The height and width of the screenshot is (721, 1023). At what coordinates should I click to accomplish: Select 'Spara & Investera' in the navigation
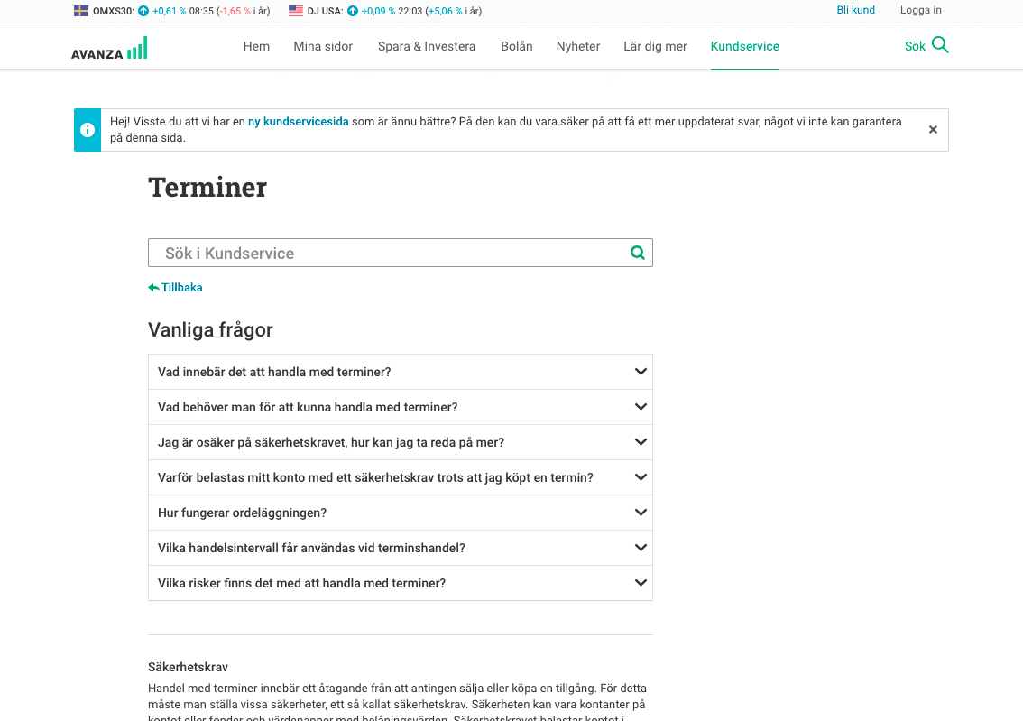(x=426, y=46)
